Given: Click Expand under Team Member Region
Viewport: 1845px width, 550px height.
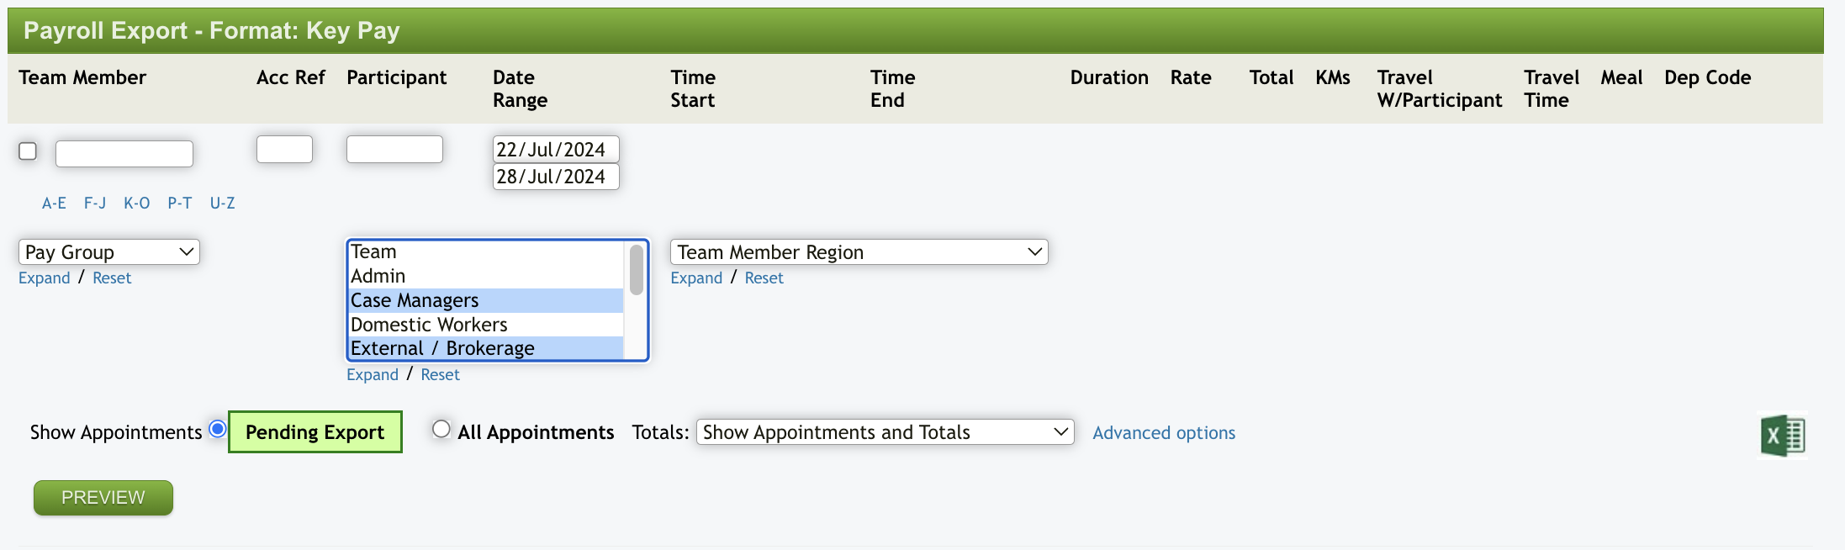Looking at the screenshot, I should click(x=696, y=278).
